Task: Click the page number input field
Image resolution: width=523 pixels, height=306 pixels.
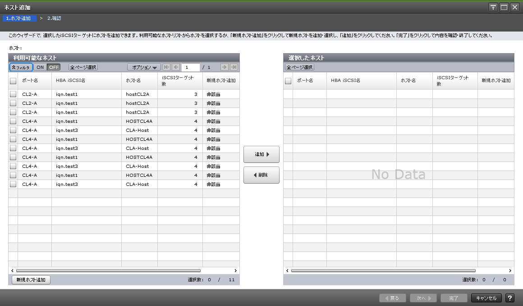Action: 190,67
